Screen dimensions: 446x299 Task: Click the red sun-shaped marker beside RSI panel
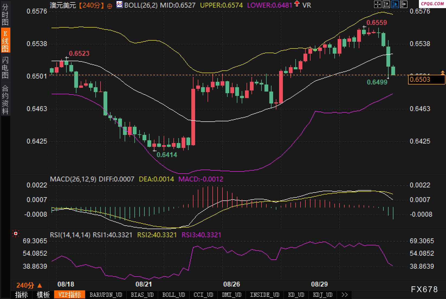(16, 233)
